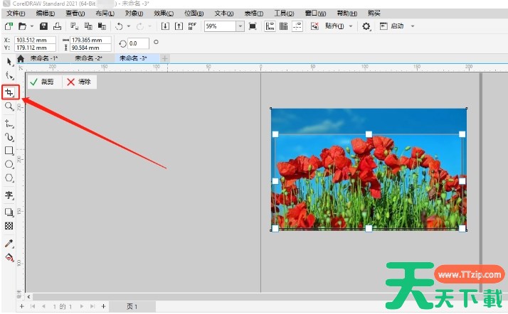The width and height of the screenshot is (508, 314).
Task: Select the Freehand drawing tool
Action: pyautogui.click(x=9, y=123)
